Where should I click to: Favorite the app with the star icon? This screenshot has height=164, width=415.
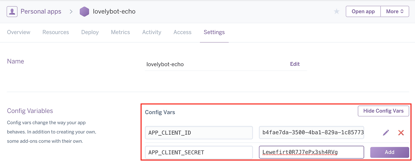point(337,12)
